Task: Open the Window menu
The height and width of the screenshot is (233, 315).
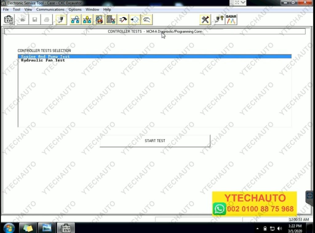Action: tap(92, 10)
